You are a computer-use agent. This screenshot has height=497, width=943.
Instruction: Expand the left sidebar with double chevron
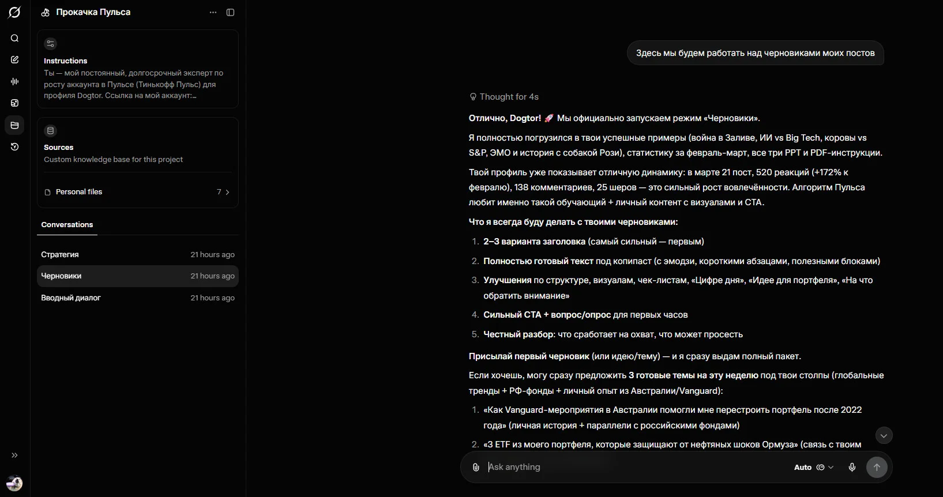15,455
